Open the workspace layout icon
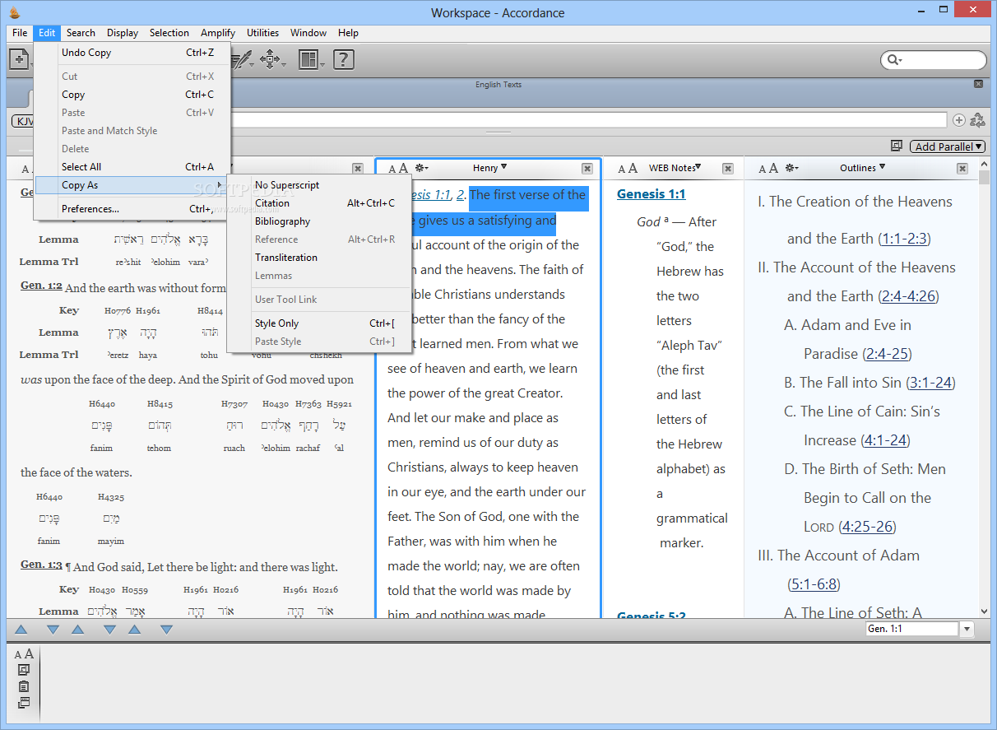997x730 pixels. 308,59
